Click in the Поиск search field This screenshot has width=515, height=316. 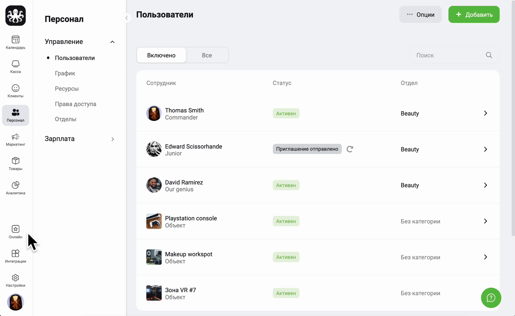coord(454,55)
